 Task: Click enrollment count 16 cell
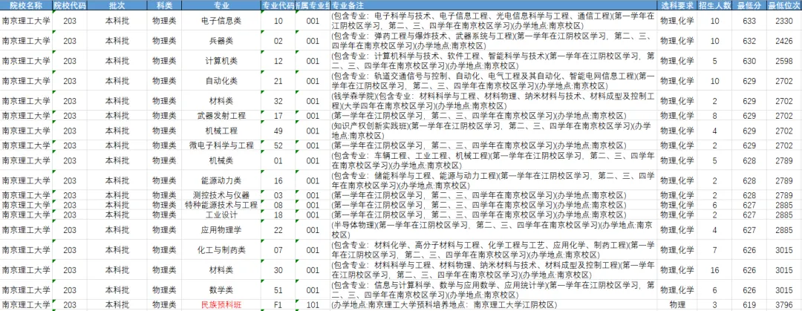tap(714, 269)
